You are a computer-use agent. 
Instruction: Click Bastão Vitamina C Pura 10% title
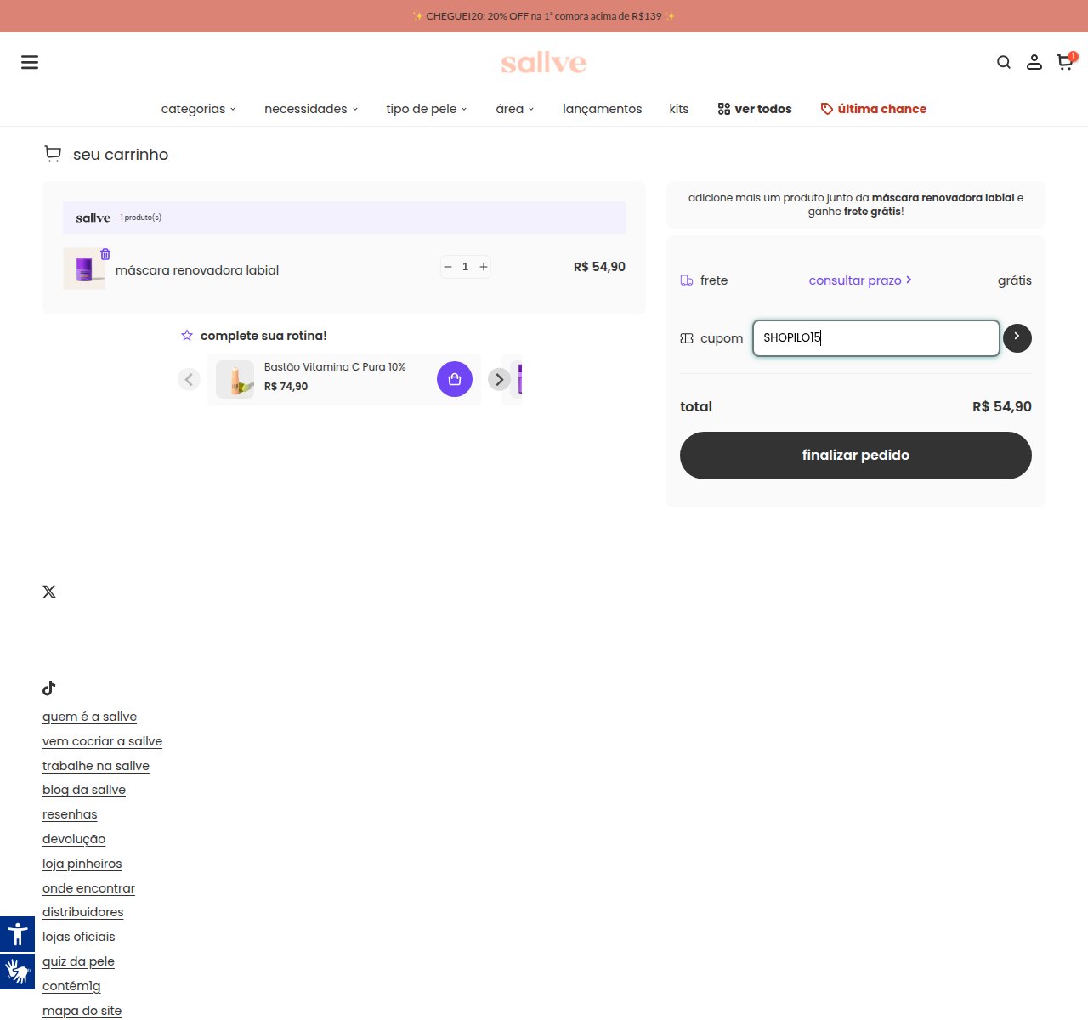pyautogui.click(x=335, y=367)
